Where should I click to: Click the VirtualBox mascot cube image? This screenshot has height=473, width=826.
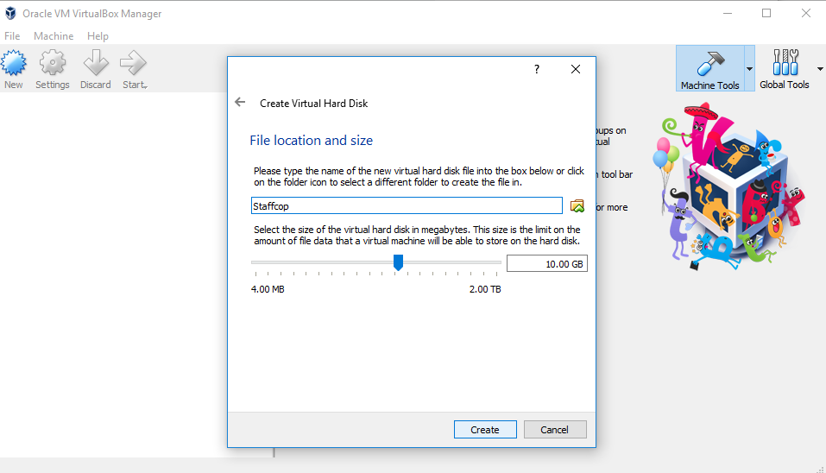[x=731, y=187]
